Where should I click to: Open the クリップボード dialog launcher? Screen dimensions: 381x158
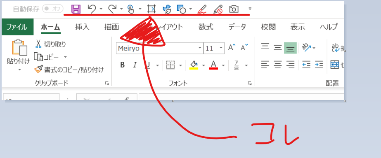click(107, 84)
